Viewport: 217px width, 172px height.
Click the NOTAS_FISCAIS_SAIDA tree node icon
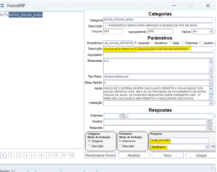[x=6, y=15]
